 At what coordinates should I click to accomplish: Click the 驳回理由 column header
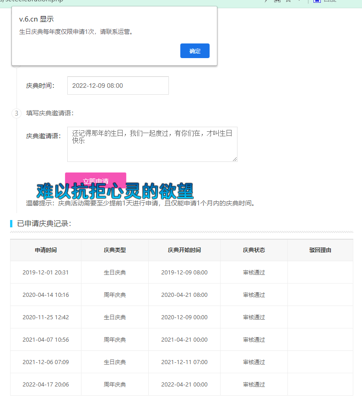click(x=320, y=250)
